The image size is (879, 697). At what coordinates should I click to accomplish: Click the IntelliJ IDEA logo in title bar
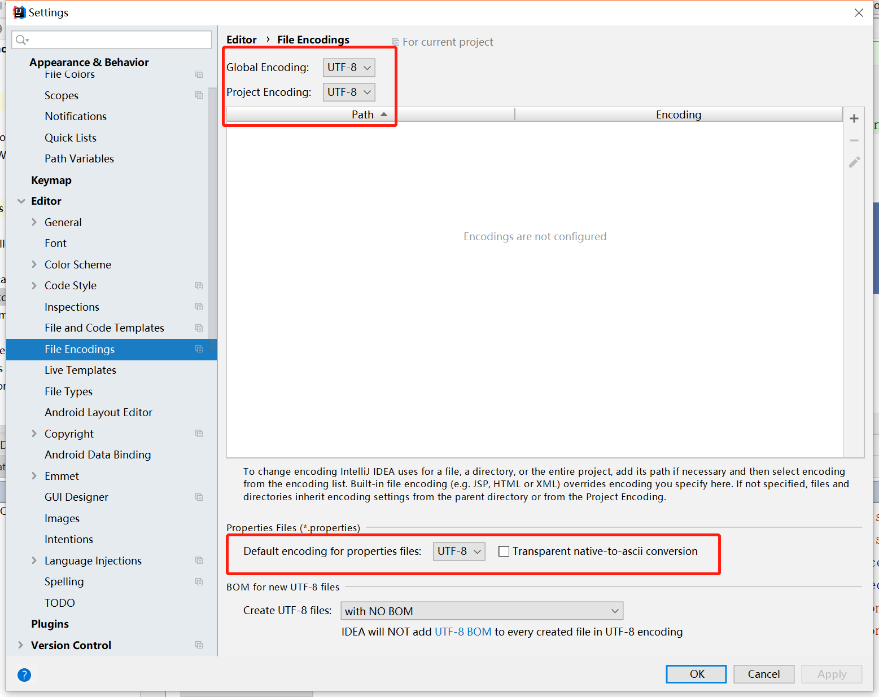(19, 12)
